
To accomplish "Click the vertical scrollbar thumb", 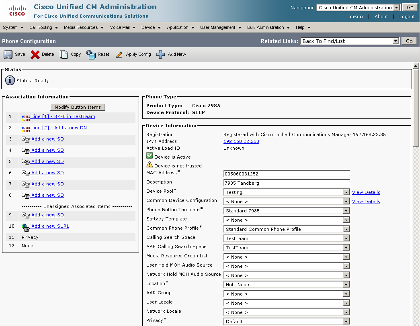I will 416,107.
